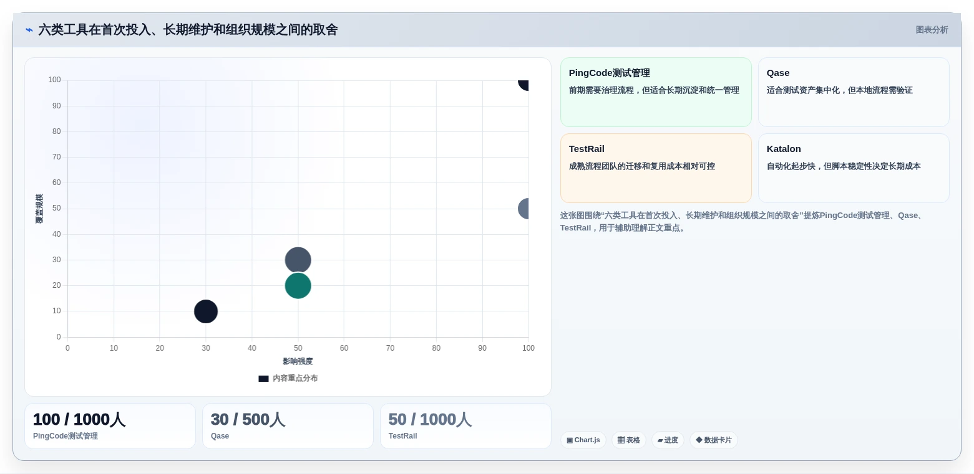Open the PingCode测试管理 card
The image size is (974, 474).
pyautogui.click(x=656, y=92)
